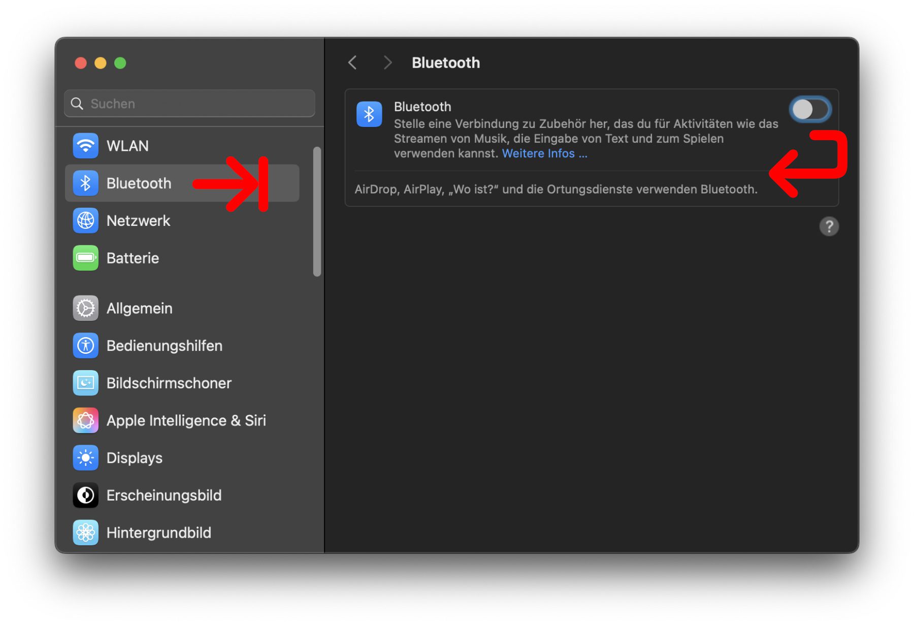Open help with the question mark button

829,226
